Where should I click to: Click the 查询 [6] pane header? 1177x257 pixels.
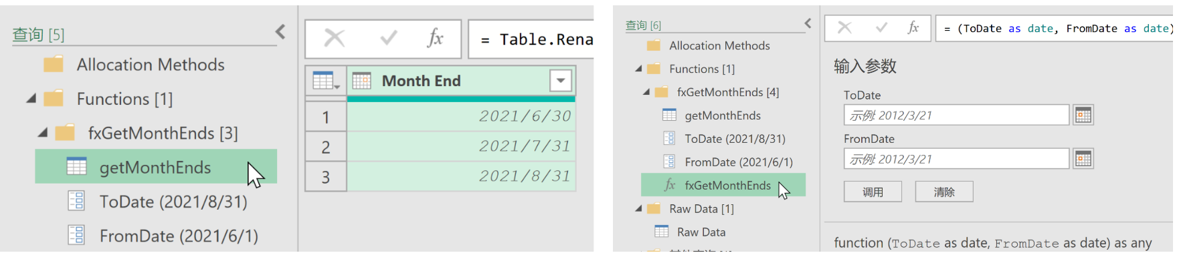(x=643, y=25)
